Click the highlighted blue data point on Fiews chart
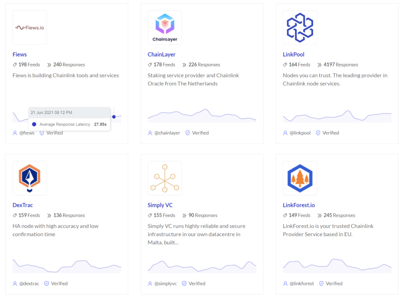 pyautogui.click(x=114, y=117)
